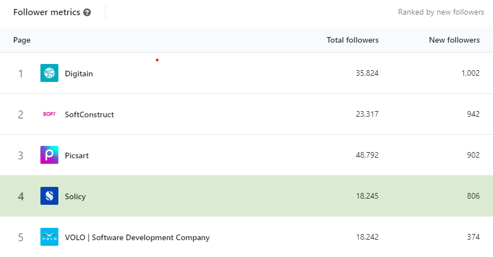Open the VOLO logo icon
The width and height of the screenshot is (493, 257).
(49, 237)
